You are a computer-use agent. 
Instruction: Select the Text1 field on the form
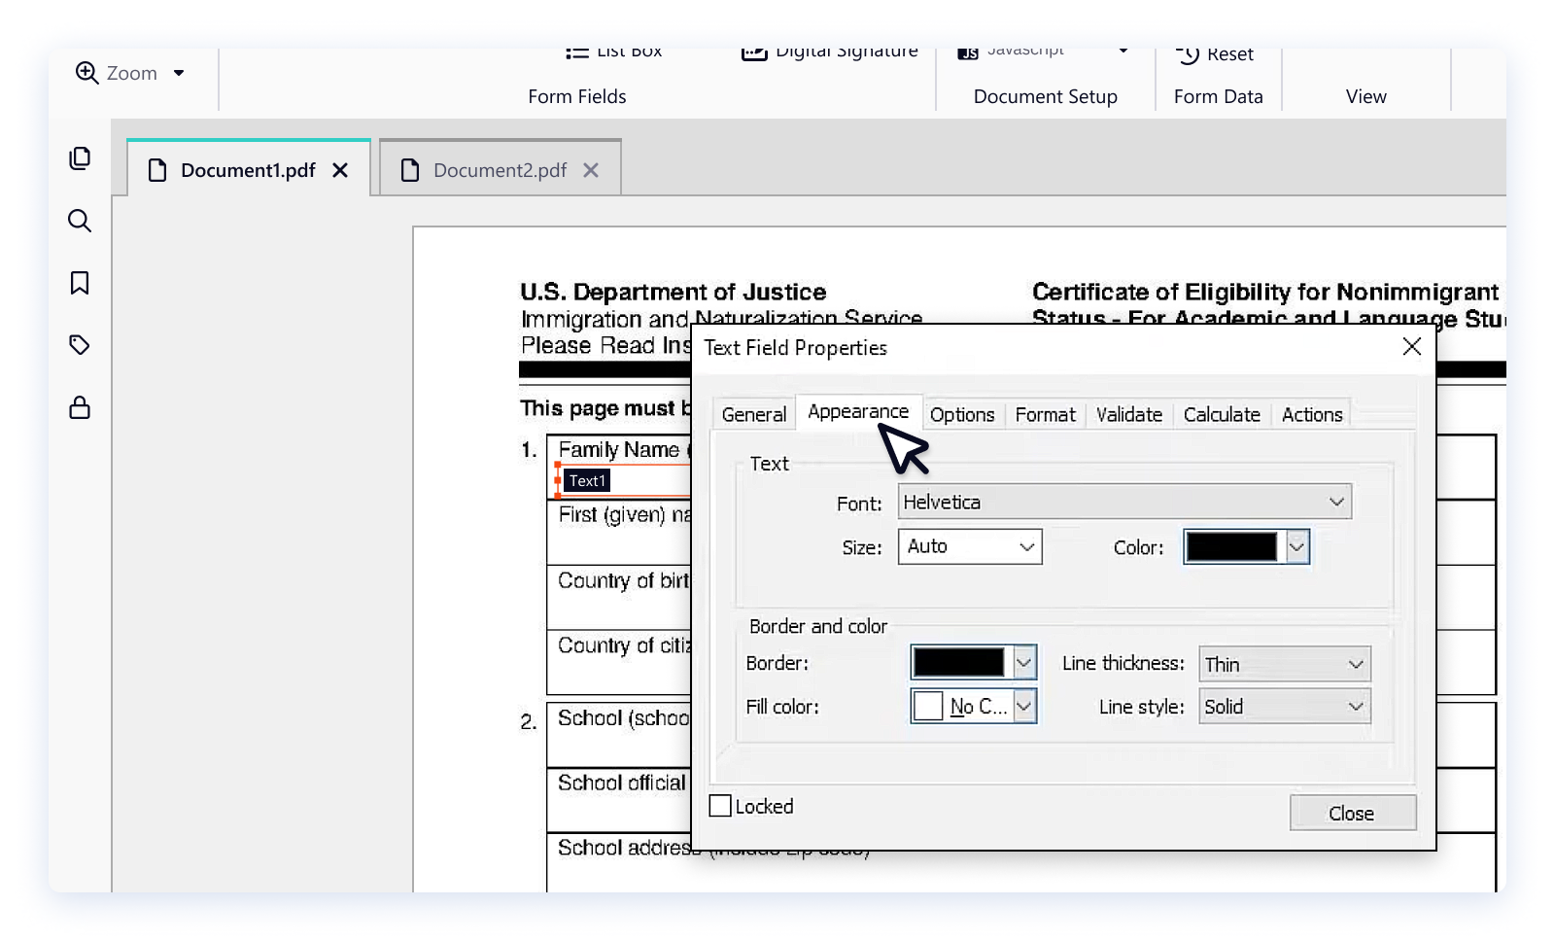(587, 480)
